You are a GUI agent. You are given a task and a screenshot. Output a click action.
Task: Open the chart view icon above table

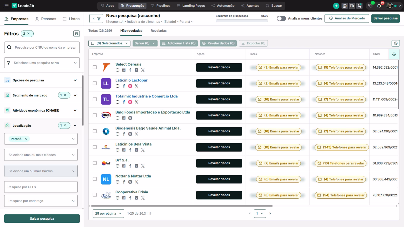pos(396,43)
